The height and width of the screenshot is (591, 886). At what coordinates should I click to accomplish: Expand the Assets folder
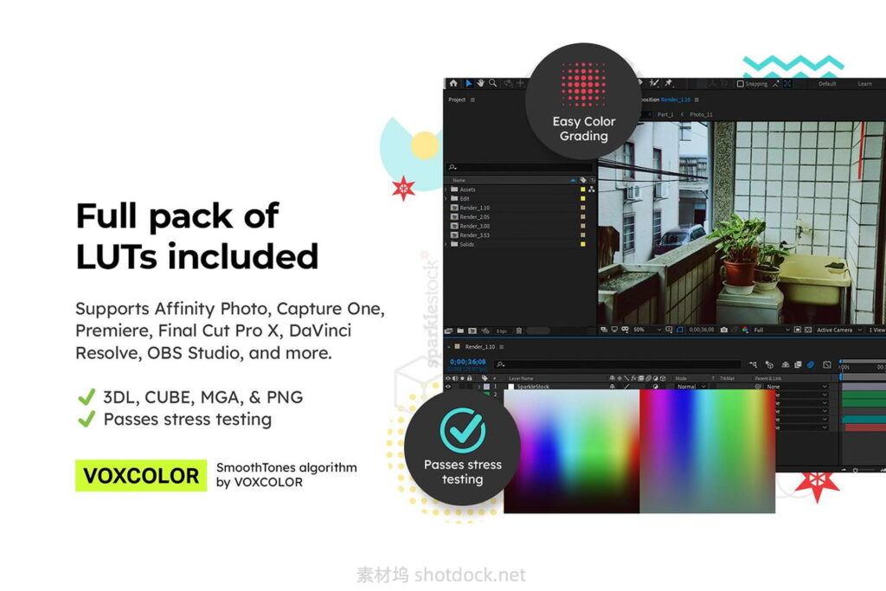(446, 190)
